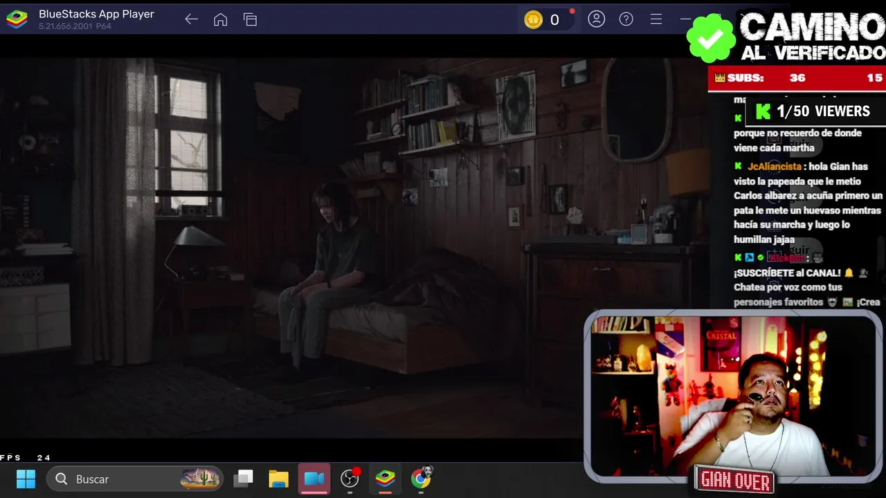
Task: Open the BlueStacks hamburger menu
Action: tap(656, 19)
